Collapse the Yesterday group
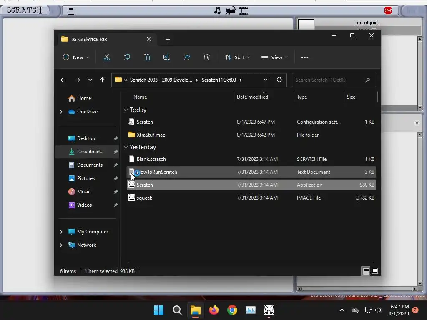427x320 pixels. [x=126, y=147]
